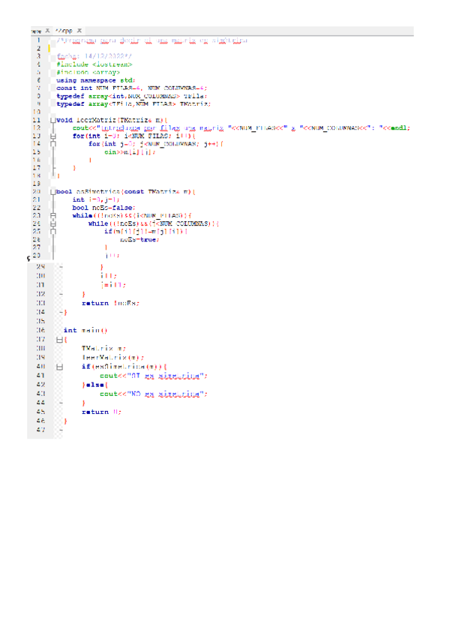The width and height of the screenshot is (450, 636).
Task: Fold the inner while loop at line 24
Action: (52, 223)
